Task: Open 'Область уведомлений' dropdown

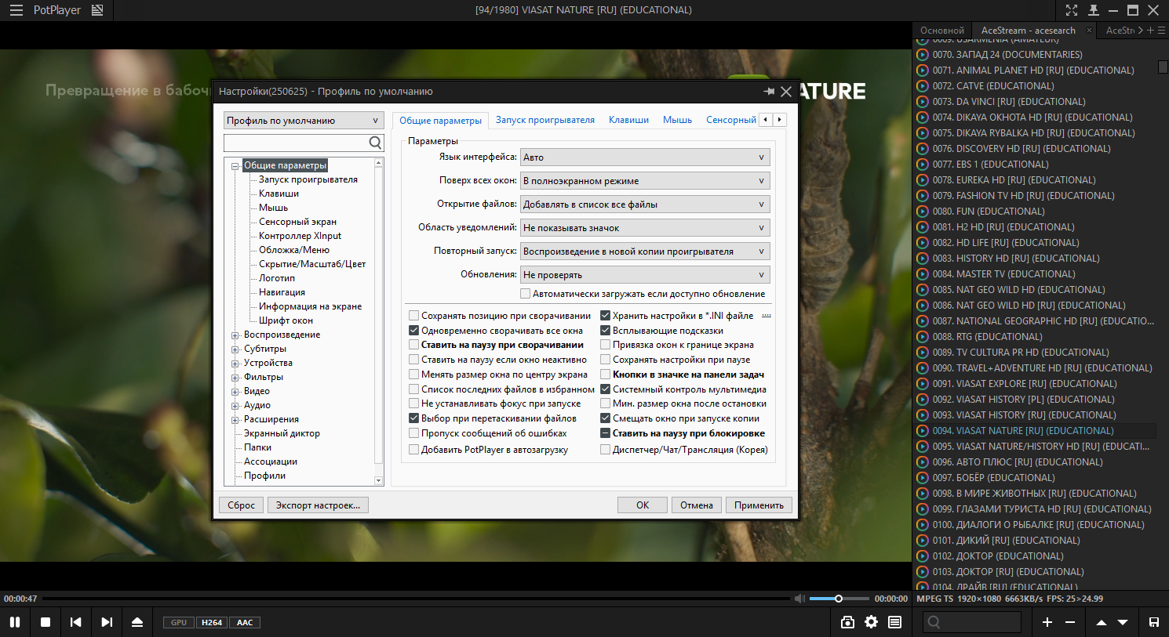Action: 645,228
